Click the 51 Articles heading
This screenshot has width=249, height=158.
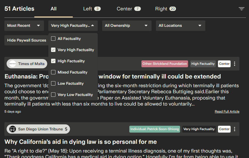(19, 9)
